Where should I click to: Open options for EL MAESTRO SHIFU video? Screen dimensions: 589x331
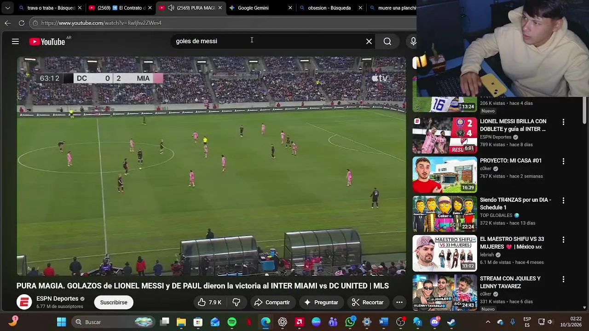coord(563,240)
